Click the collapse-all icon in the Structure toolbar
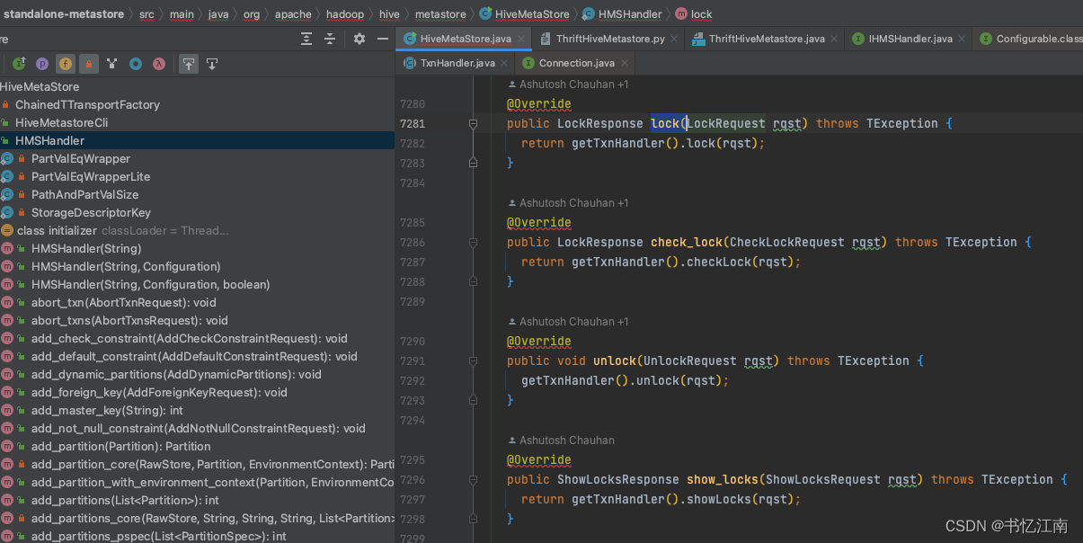This screenshot has height=543, width=1083. pyautogui.click(x=329, y=39)
